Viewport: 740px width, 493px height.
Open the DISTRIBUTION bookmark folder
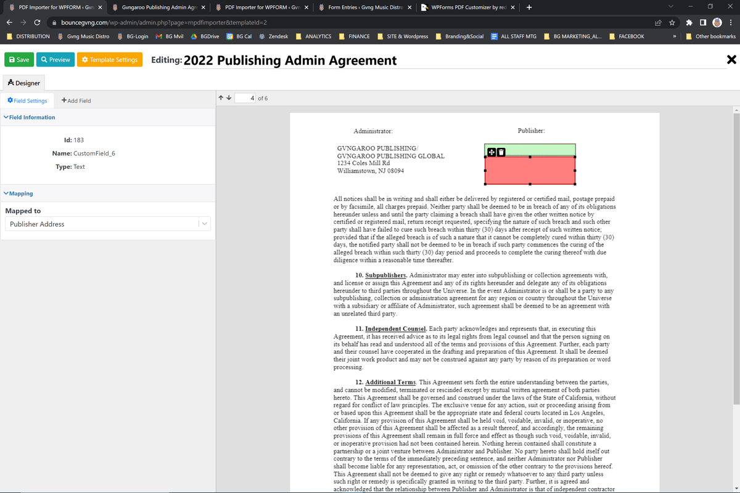click(x=28, y=36)
